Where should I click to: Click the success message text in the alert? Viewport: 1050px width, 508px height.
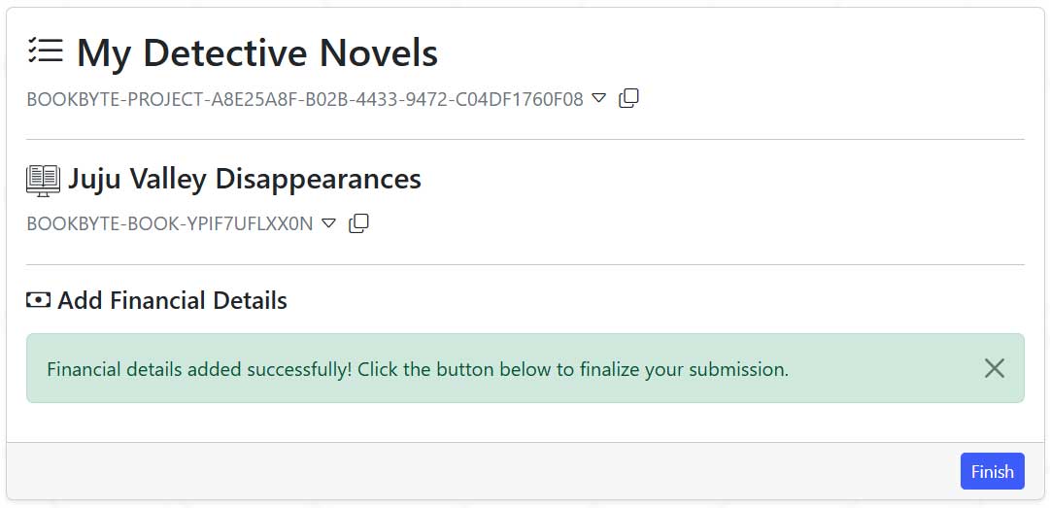tap(417, 369)
